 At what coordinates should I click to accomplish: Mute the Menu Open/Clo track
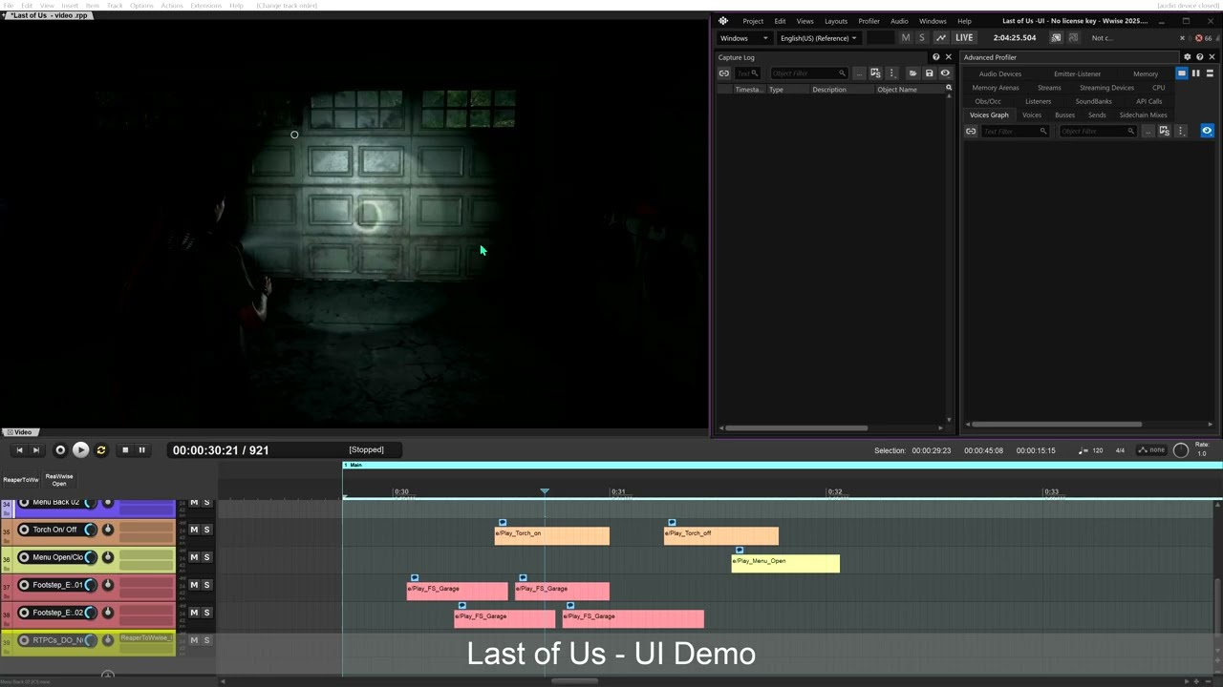[x=194, y=557]
